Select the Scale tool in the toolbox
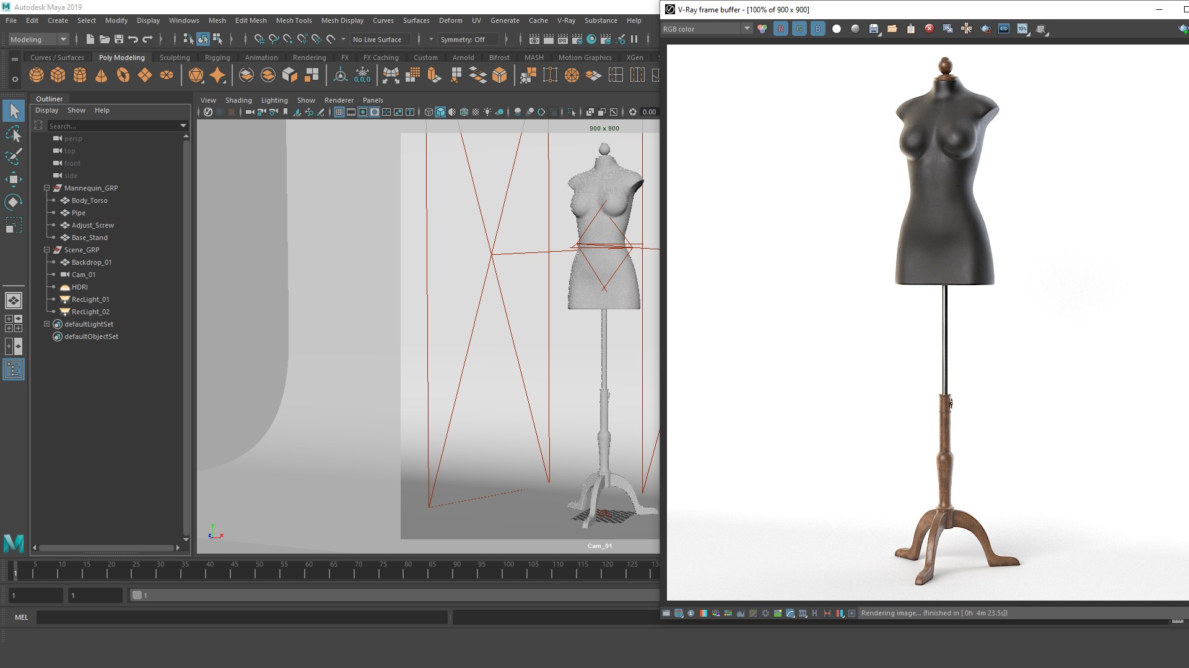 [x=14, y=225]
